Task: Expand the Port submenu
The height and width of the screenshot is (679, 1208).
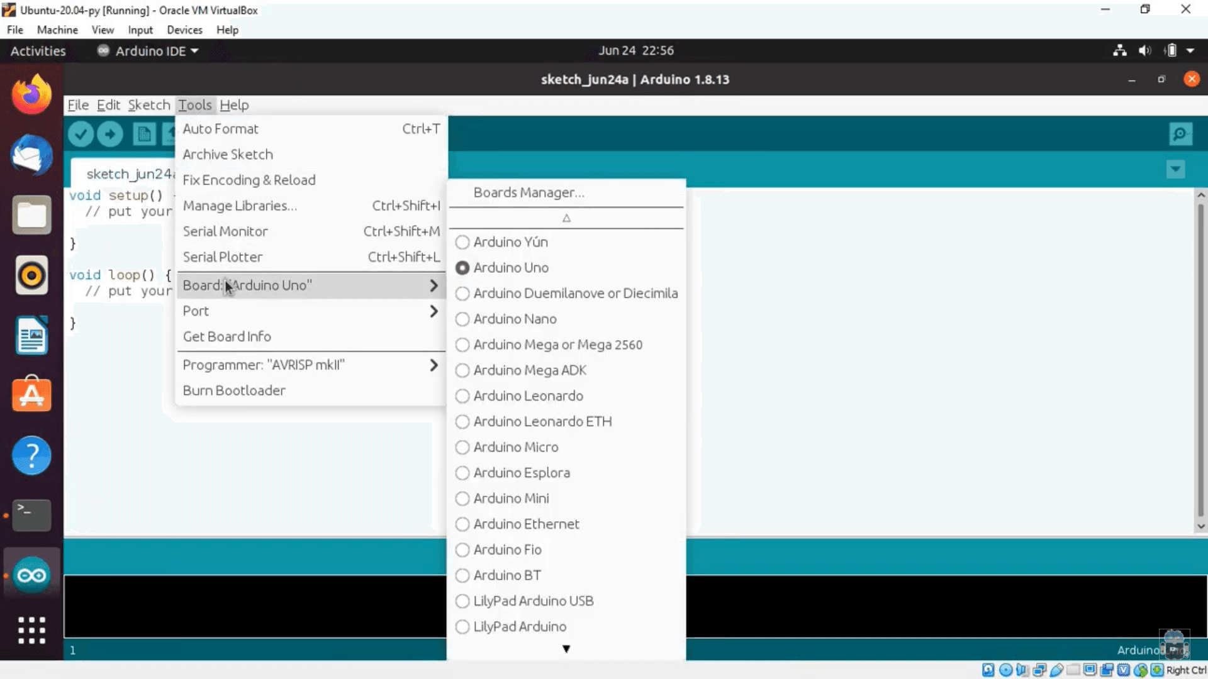Action: tap(311, 311)
